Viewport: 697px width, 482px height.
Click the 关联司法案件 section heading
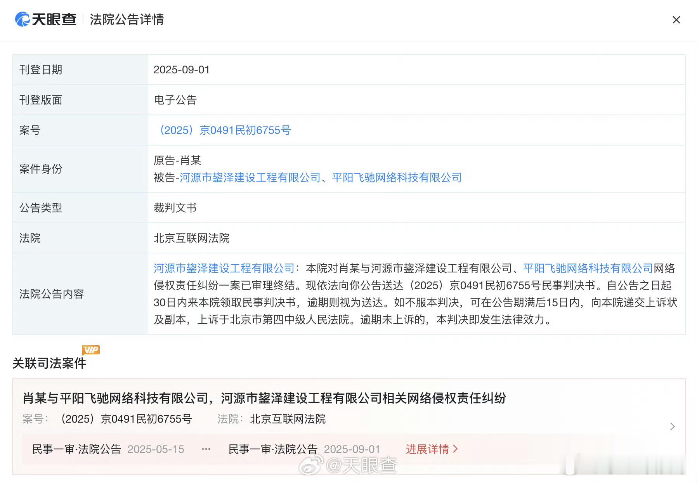pyautogui.click(x=49, y=363)
